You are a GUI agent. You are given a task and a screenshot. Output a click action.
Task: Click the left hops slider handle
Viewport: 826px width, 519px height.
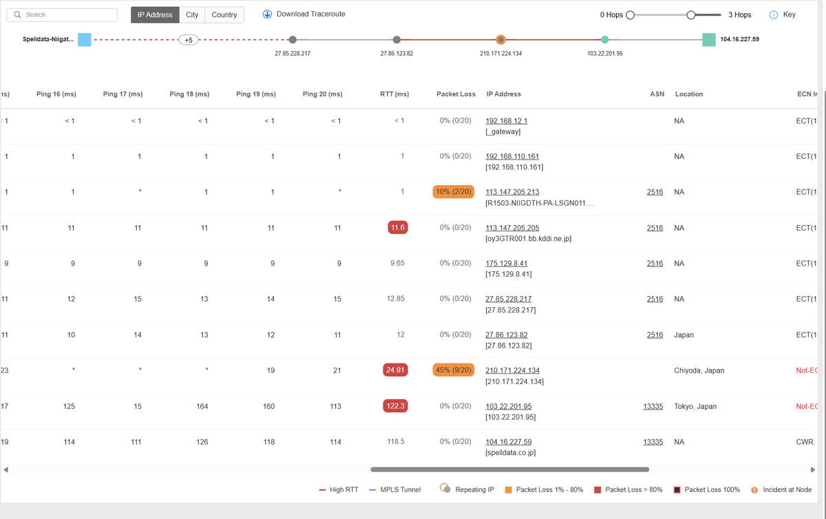(629, 15)
